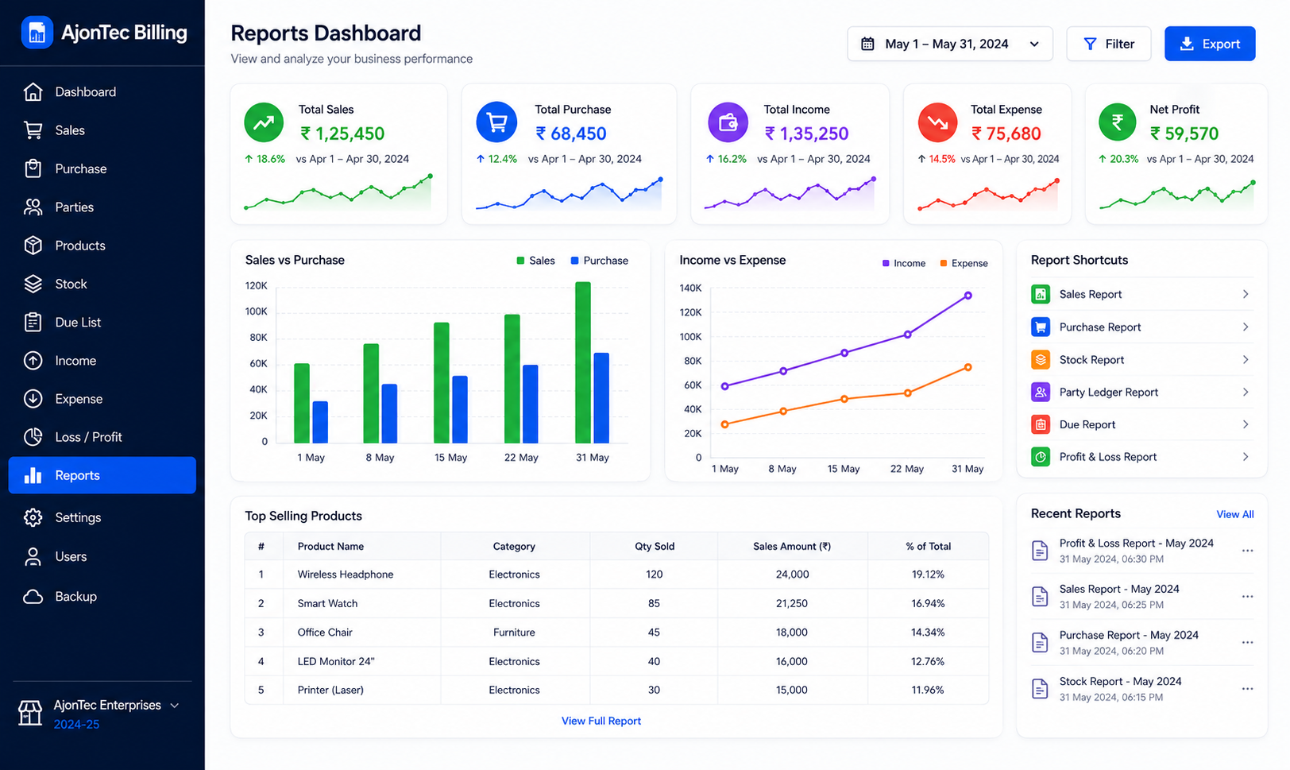The height and width of the screenshot is (770, 1290).
Task: Click the Purchase blue legend swatch
Action: click(574, 261)
